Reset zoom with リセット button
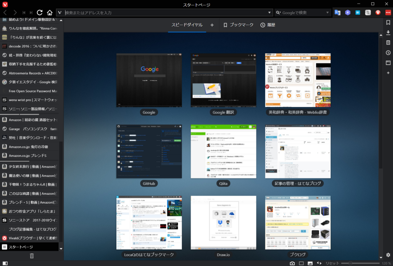The width and height of the screenshot is (393, 266). coord(332,263)
